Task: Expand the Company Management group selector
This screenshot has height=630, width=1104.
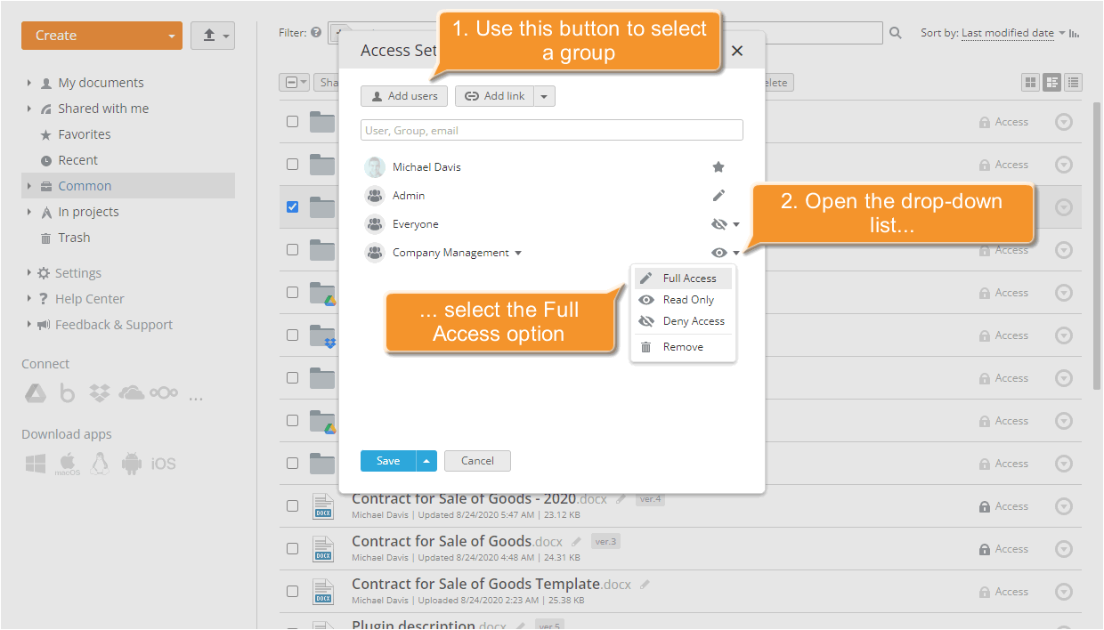Action: click(x=518, y=253)
